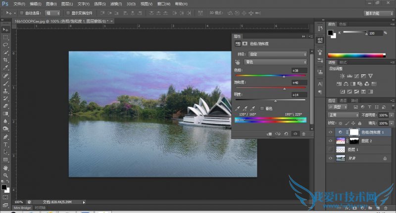Select the Crop tool
This screenshot has width=396, height=213.
6,60
